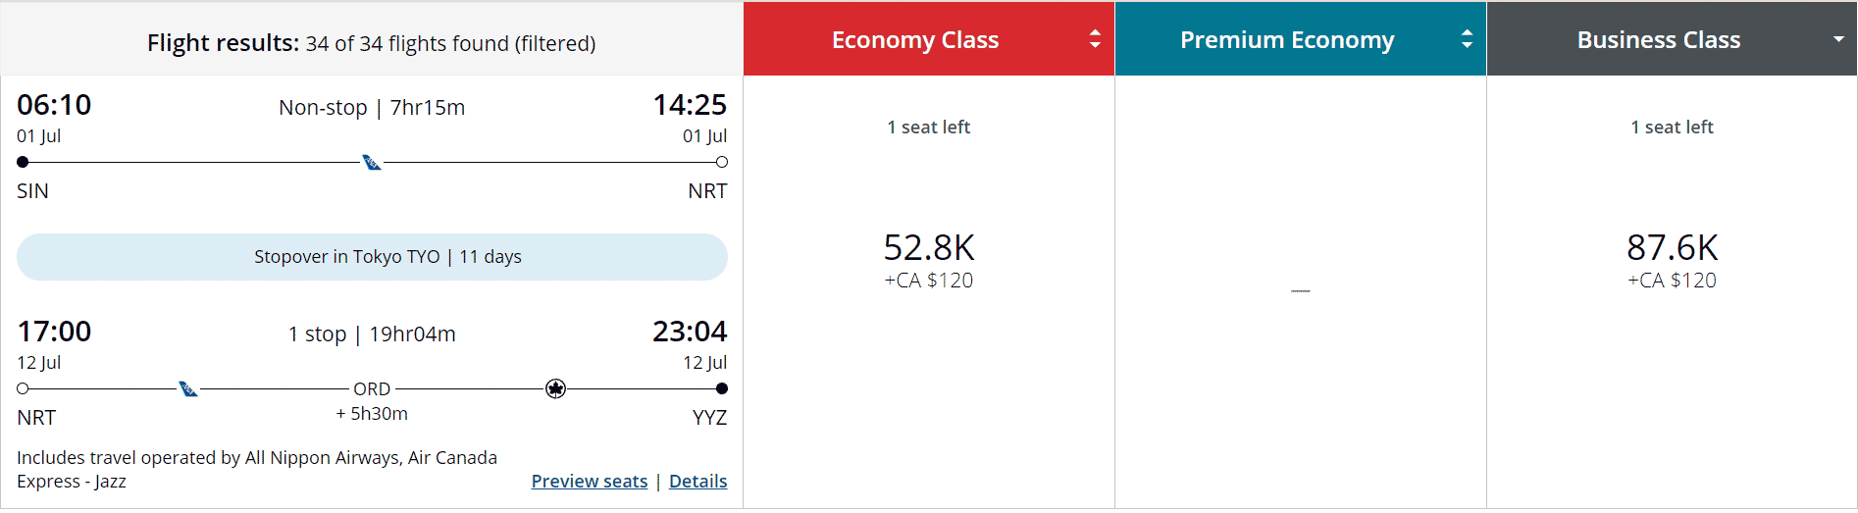Click the ORD layover stop label

(372, 389)
